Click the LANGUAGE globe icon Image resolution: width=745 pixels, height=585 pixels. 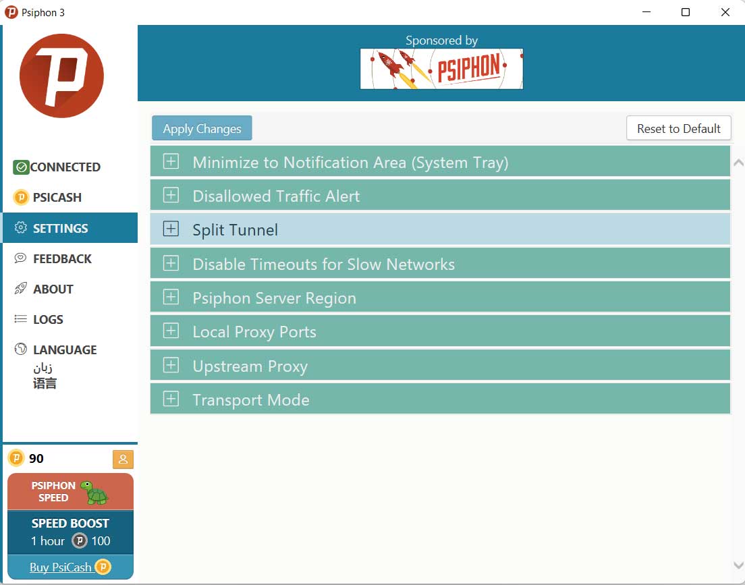pos(20,350)
